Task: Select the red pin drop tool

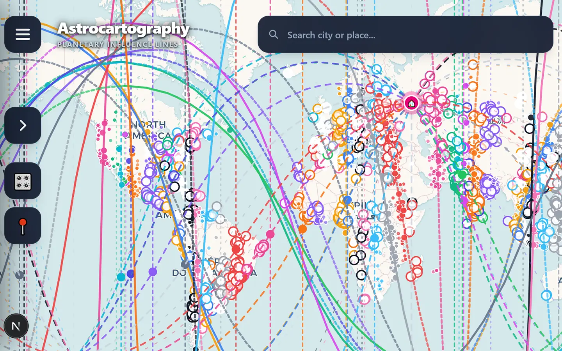Action: (x=23, y=226)
